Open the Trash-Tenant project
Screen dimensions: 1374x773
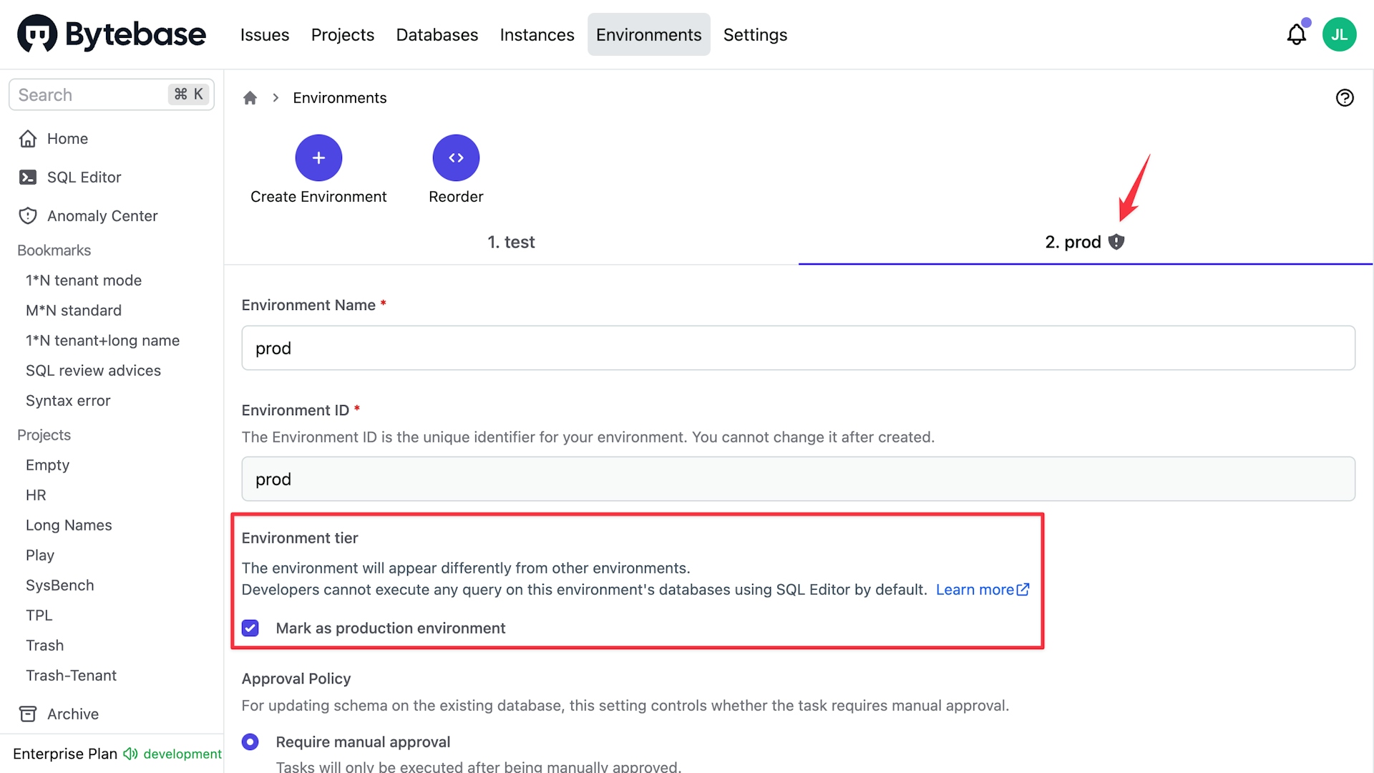pyautogui.click(x=71, y=676)
